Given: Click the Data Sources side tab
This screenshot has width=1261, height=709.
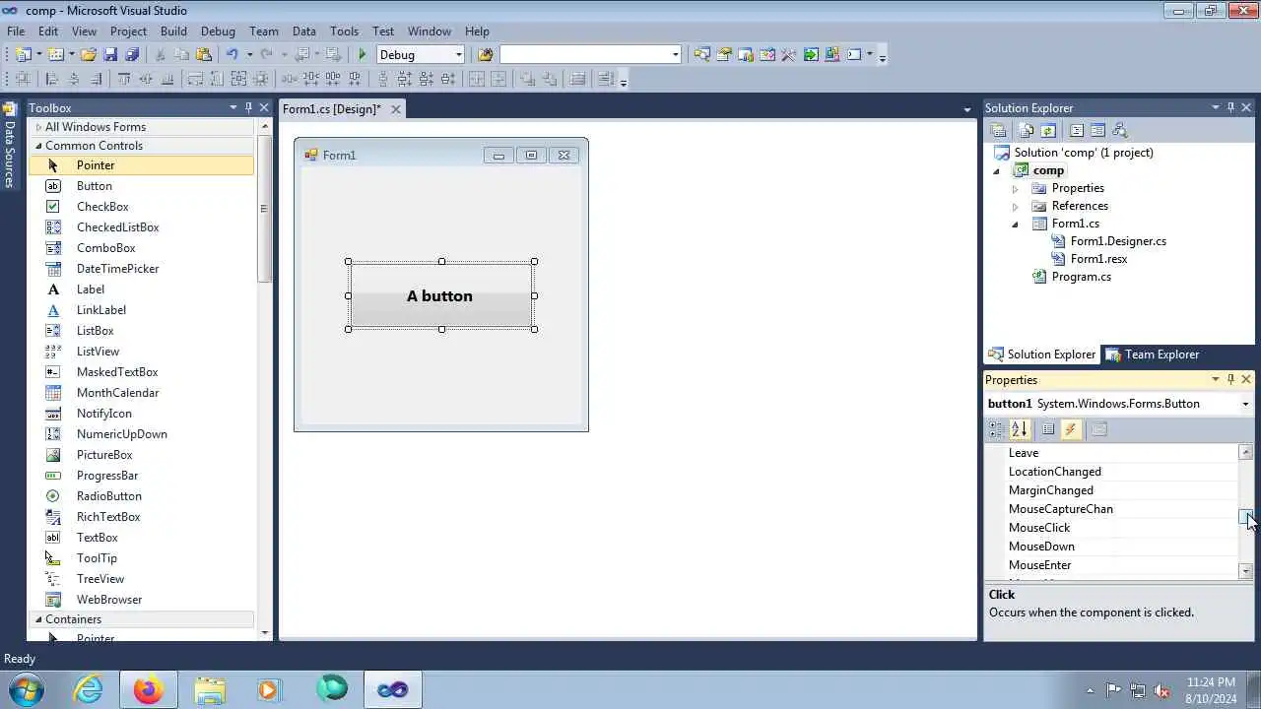Looking at the screenshot, I should [x=10, y=145].
